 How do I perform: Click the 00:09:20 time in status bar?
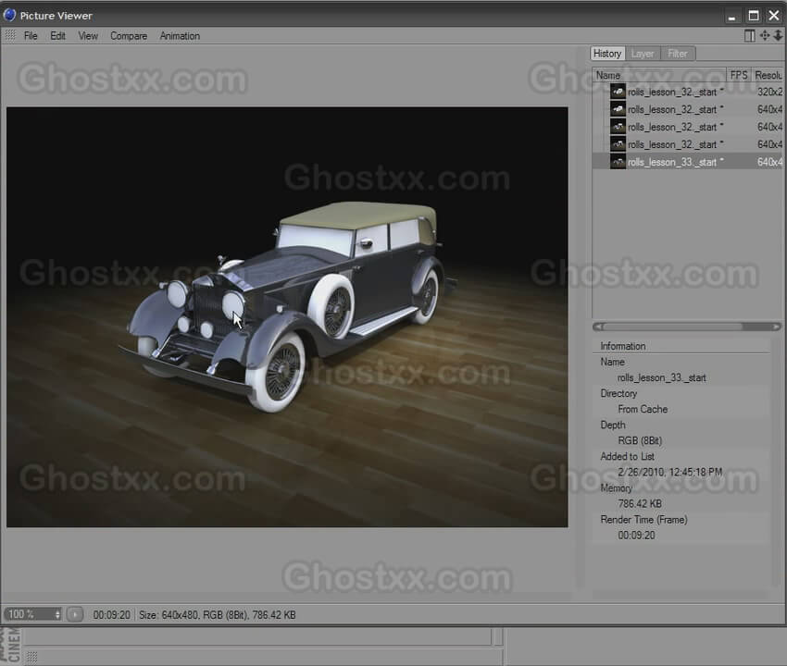pyautogui.click(x=111, y=615)
